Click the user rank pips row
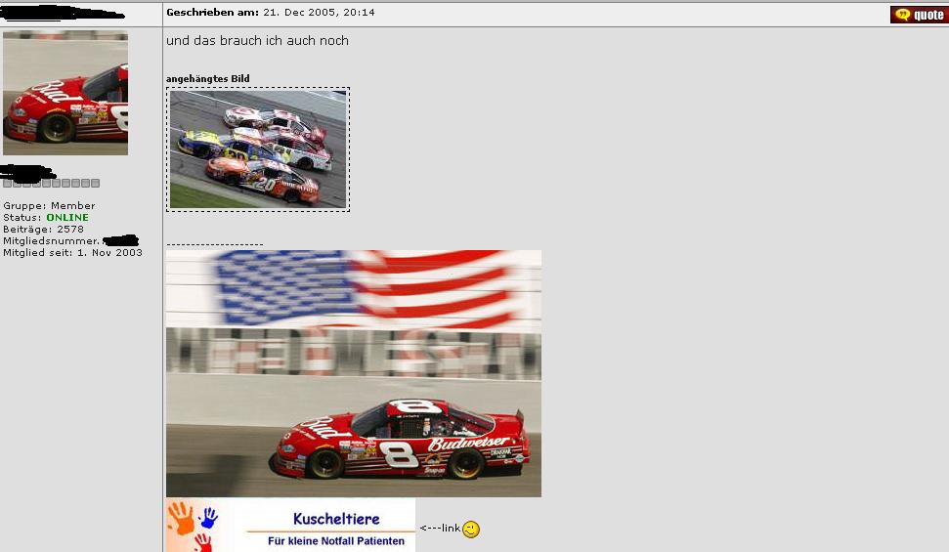 click(x=52, y=184)
